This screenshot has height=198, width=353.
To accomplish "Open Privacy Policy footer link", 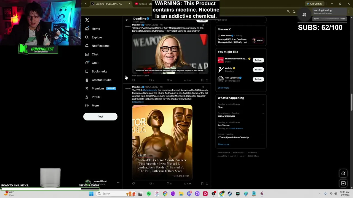I will (x=238, y=153).
